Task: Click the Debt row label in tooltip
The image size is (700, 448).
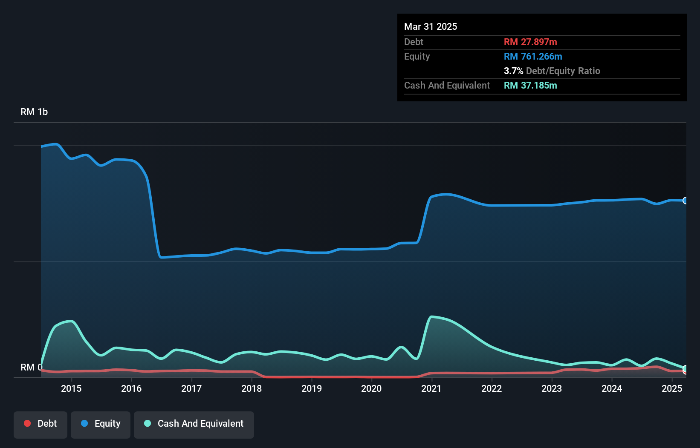Action: click(x=414, y=42)
